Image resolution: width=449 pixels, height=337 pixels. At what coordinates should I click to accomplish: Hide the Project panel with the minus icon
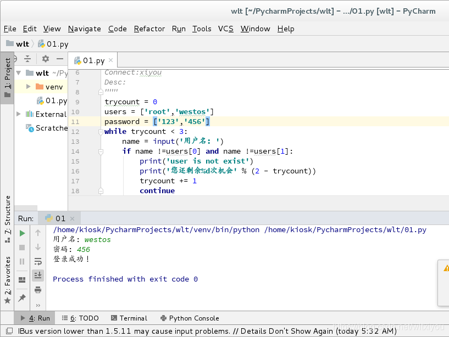pyautogui.click(x=60, y=59)
